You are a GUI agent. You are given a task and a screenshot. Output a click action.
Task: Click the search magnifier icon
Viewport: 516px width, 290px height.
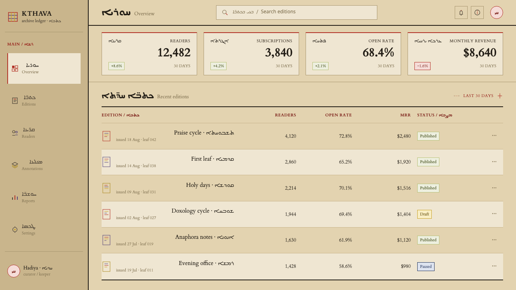225,12
